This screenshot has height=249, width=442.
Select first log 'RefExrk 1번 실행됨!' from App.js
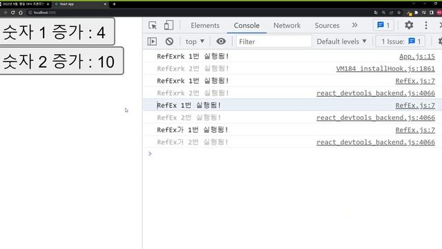[193, 57]
